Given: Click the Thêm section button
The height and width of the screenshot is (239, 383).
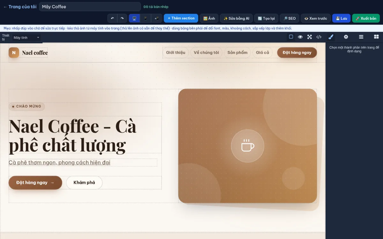Looking at the screenshot, I should (181, 18).
